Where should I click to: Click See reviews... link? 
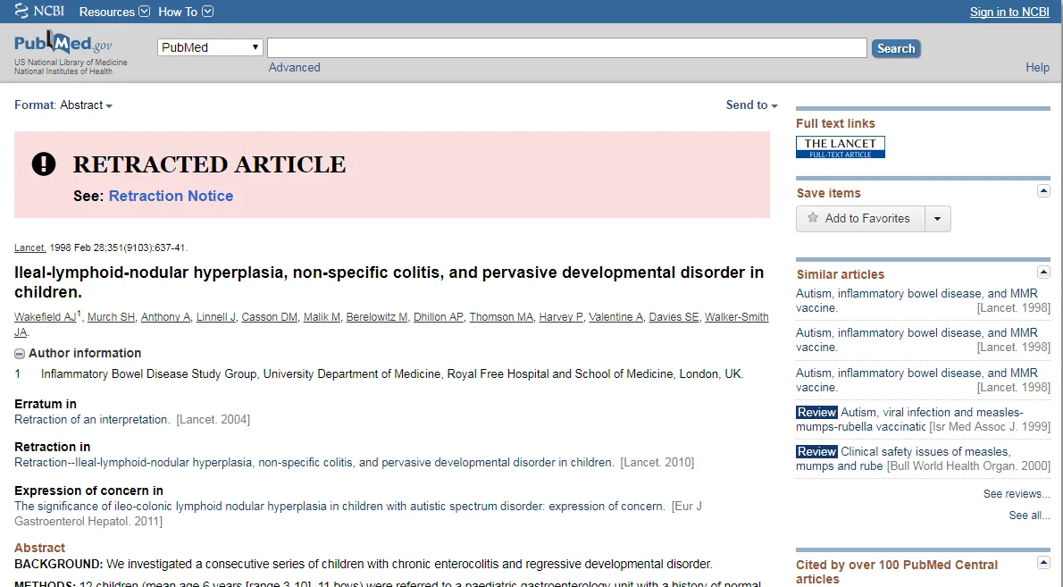(1017, 493)
